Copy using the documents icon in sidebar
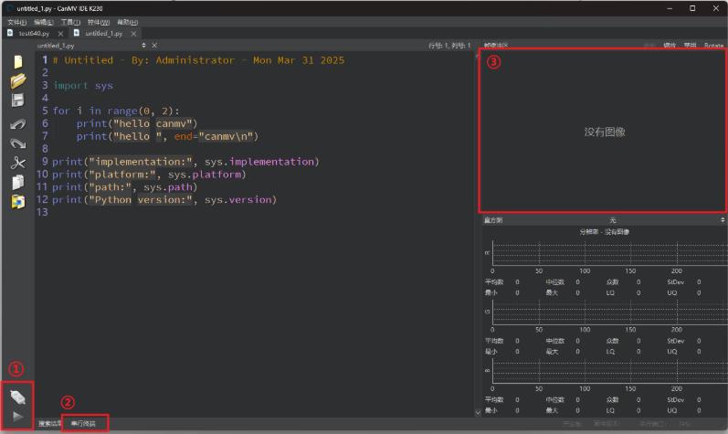 point(18,182)
